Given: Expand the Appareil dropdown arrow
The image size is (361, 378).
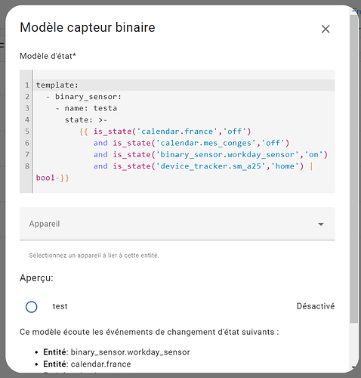Looking at the screenshot, I should click(321, 224).
